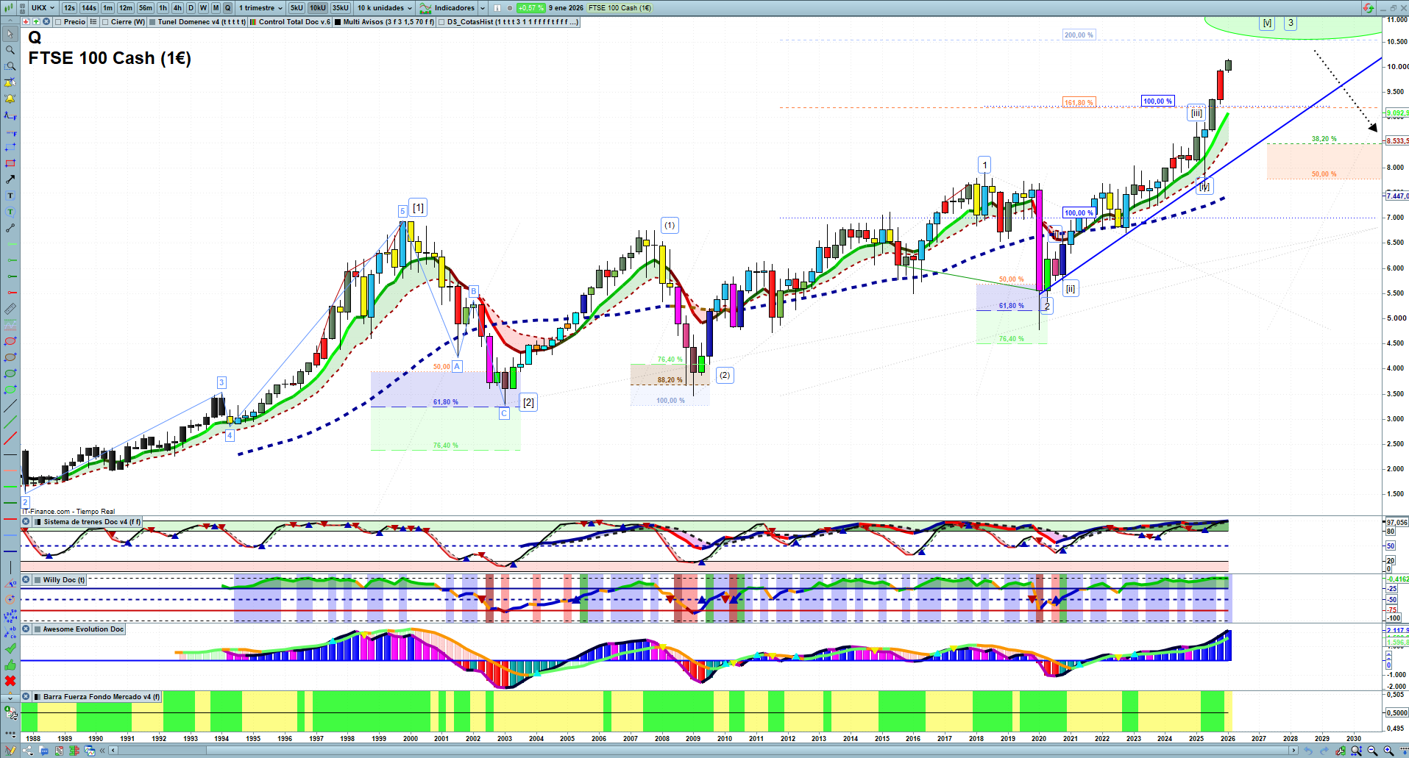Select the Q quarterly timeframe
Screen dimensions: 1409x758
(x=228, y=8)
